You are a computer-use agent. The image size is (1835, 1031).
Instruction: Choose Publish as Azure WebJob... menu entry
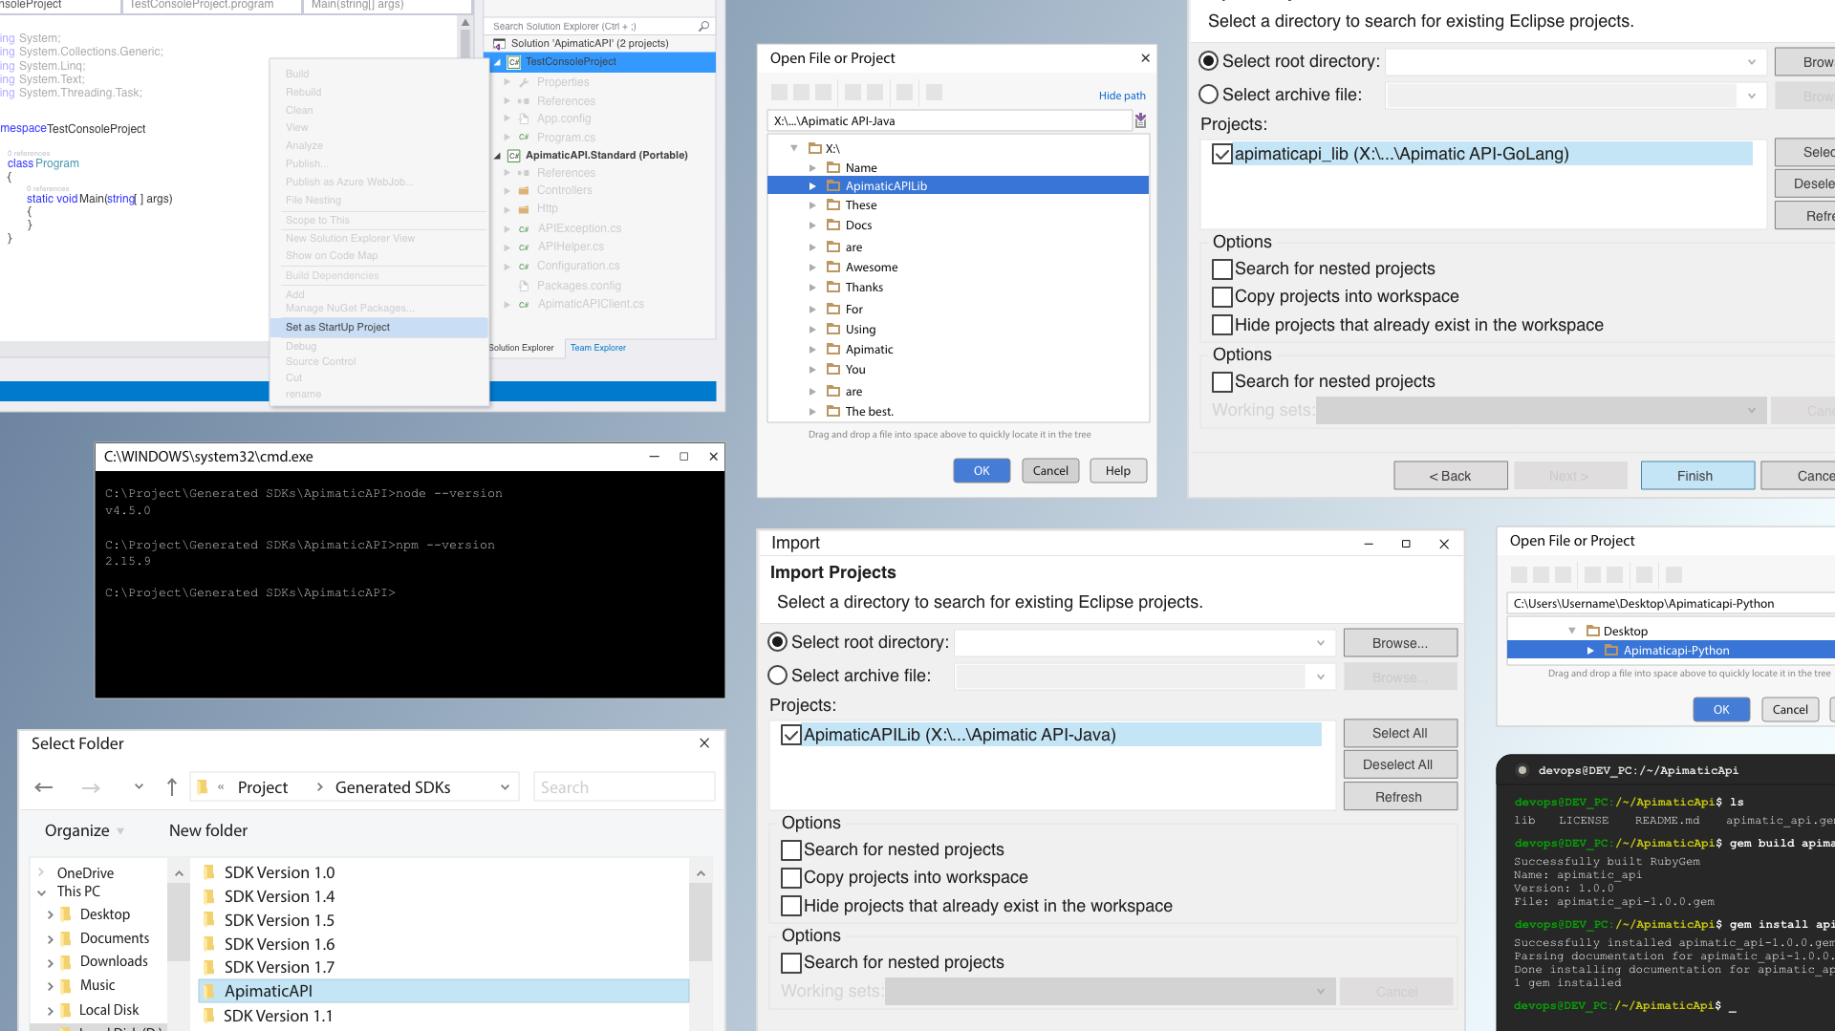349,182
